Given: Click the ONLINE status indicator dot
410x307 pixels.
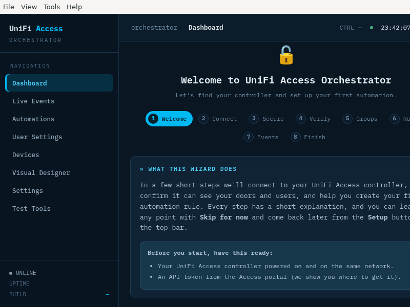Looking at the screenshot, I should (x=11, y=273).
